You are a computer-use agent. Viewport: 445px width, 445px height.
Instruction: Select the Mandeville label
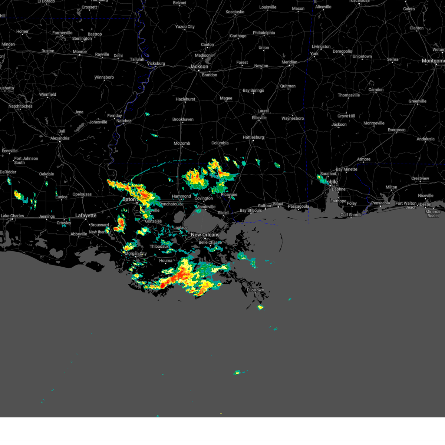[206, 207]
